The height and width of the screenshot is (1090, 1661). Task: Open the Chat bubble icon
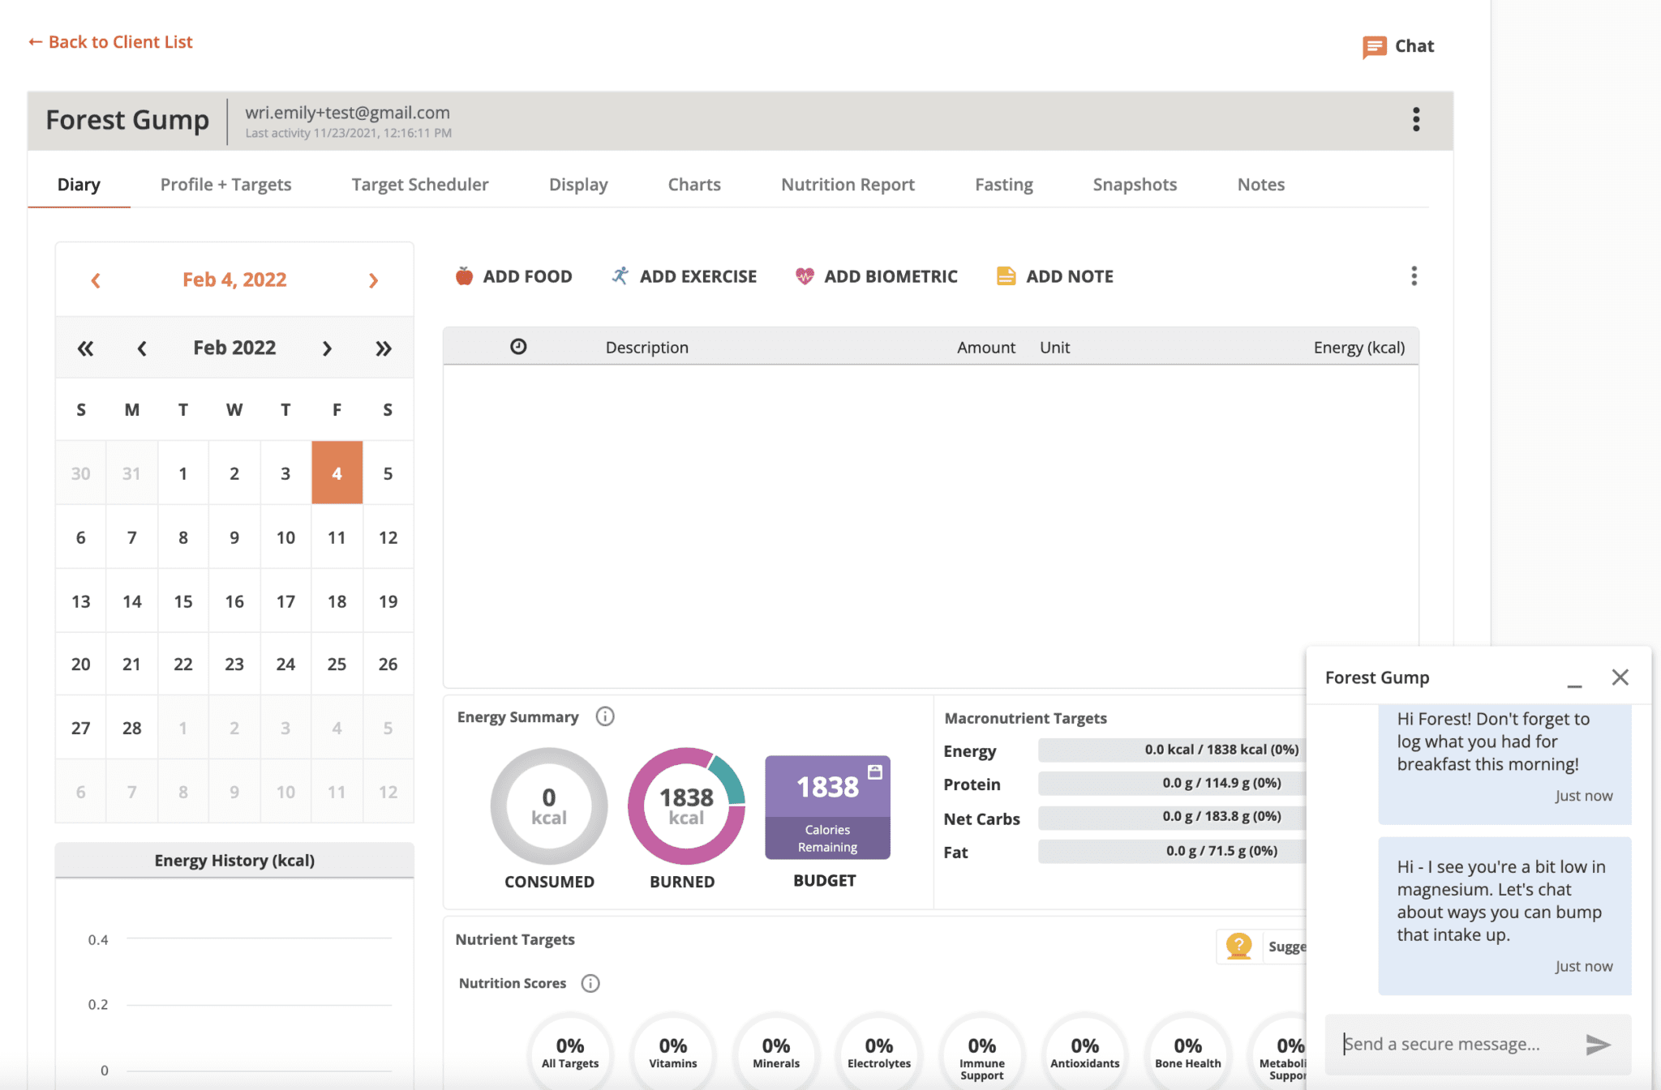[1374, 47]
